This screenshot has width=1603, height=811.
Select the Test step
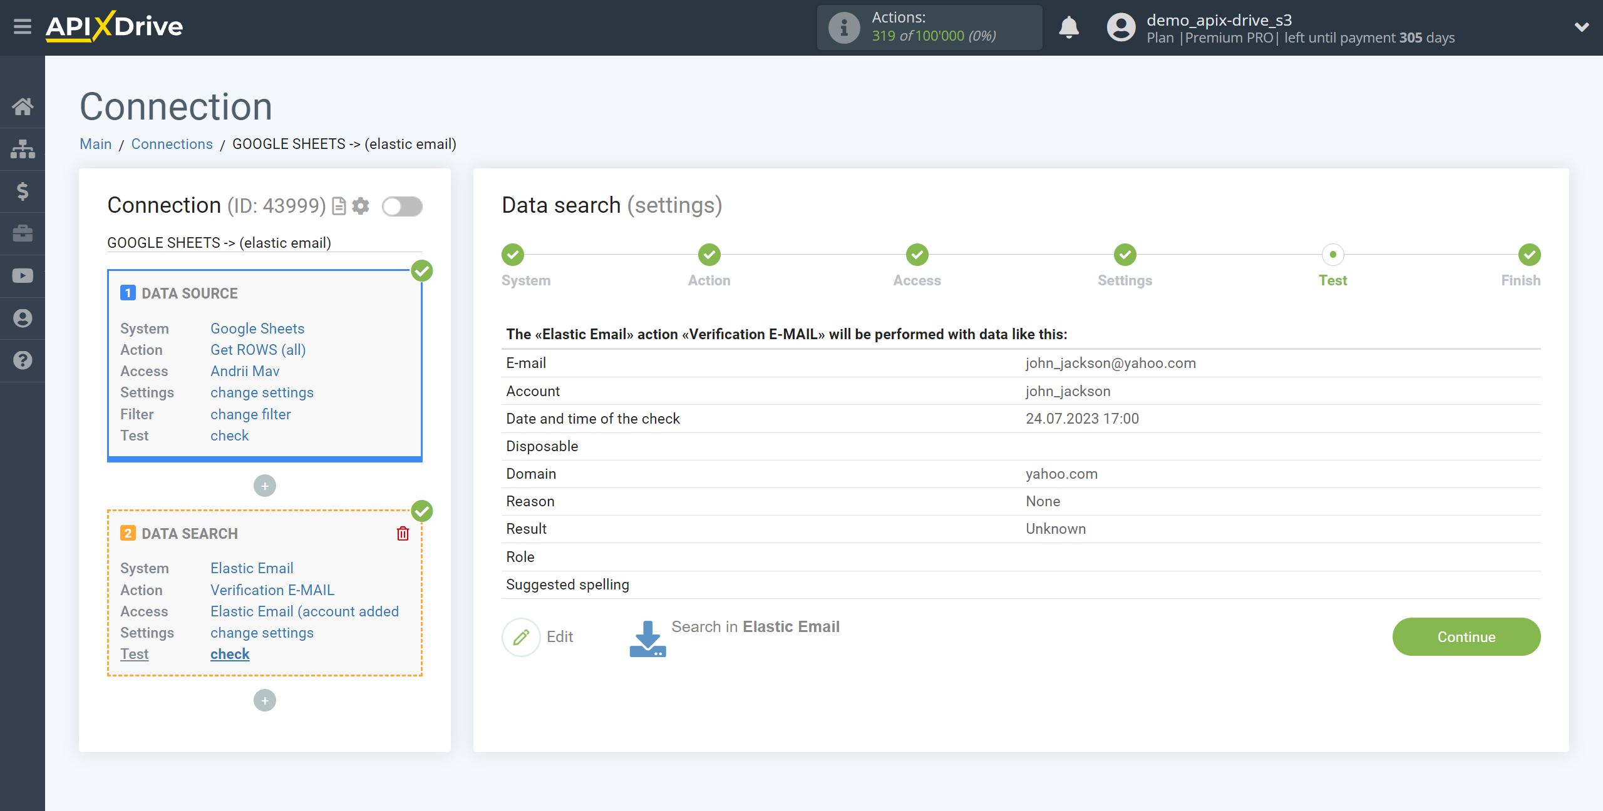[x=1333, y=255]
